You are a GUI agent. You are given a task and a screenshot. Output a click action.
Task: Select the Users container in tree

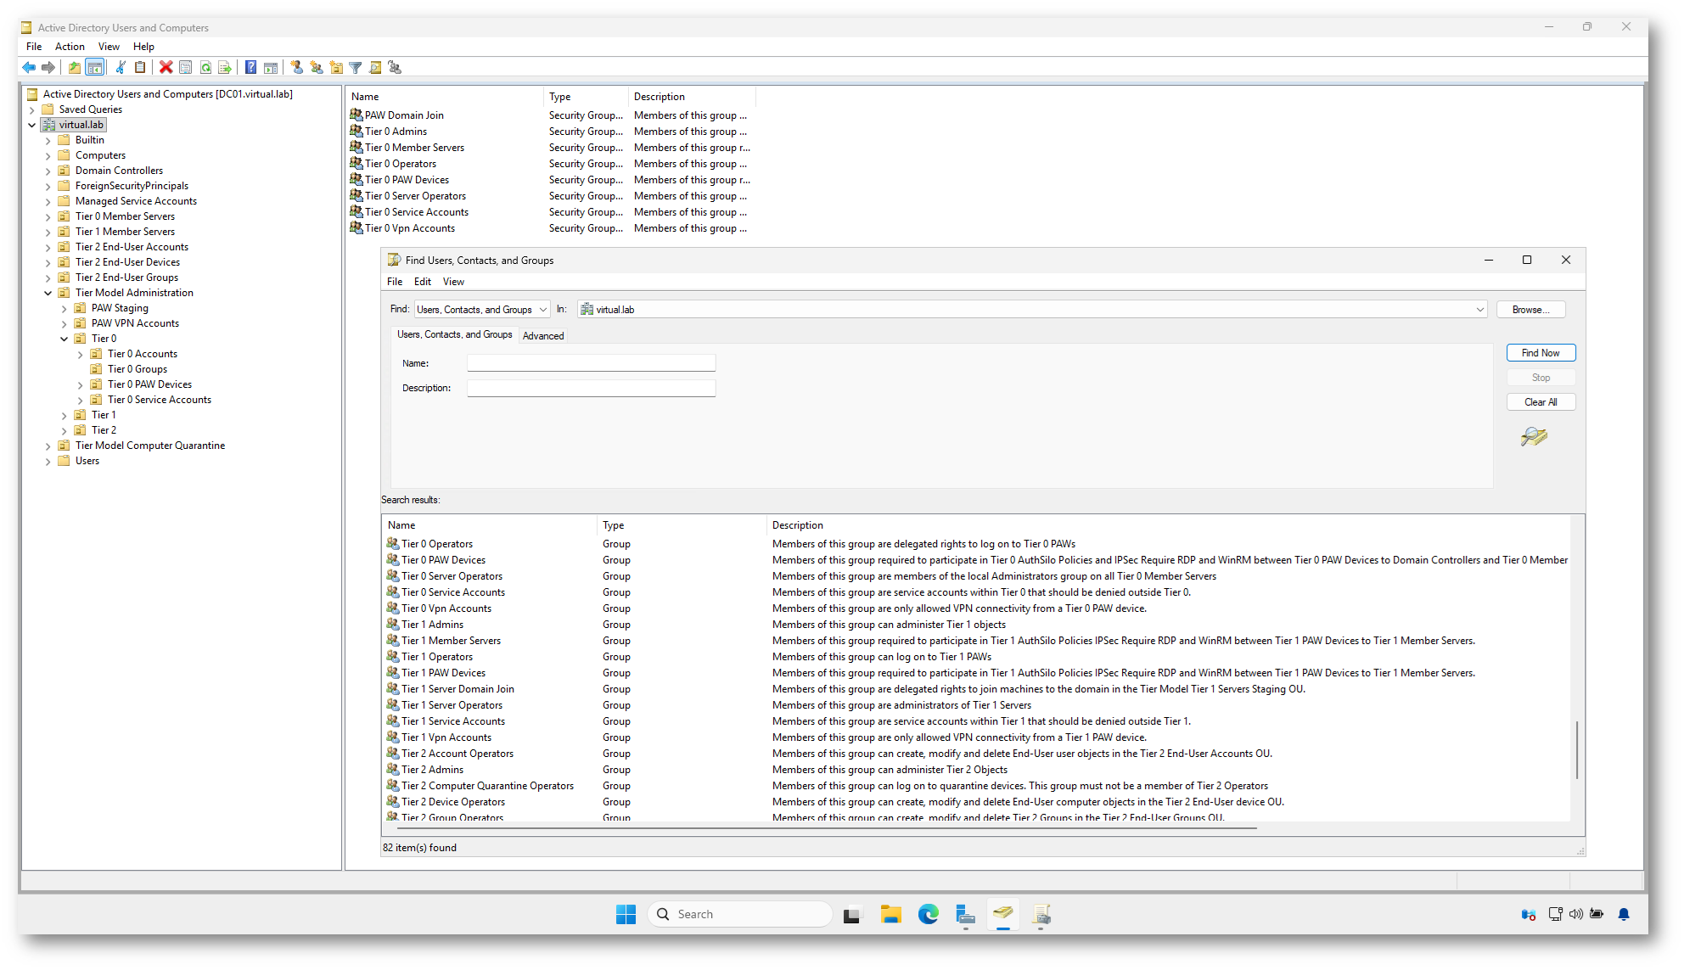point(87,461)
